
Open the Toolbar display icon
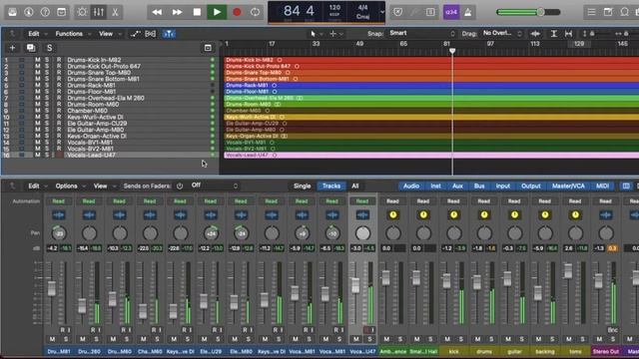coord(61,12)
